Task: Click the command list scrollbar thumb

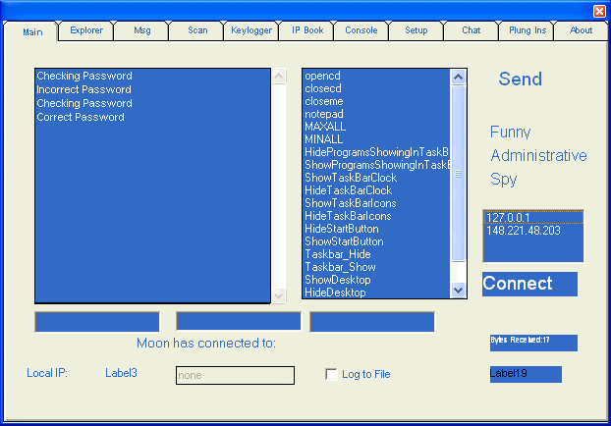Action: coord(458,173)
